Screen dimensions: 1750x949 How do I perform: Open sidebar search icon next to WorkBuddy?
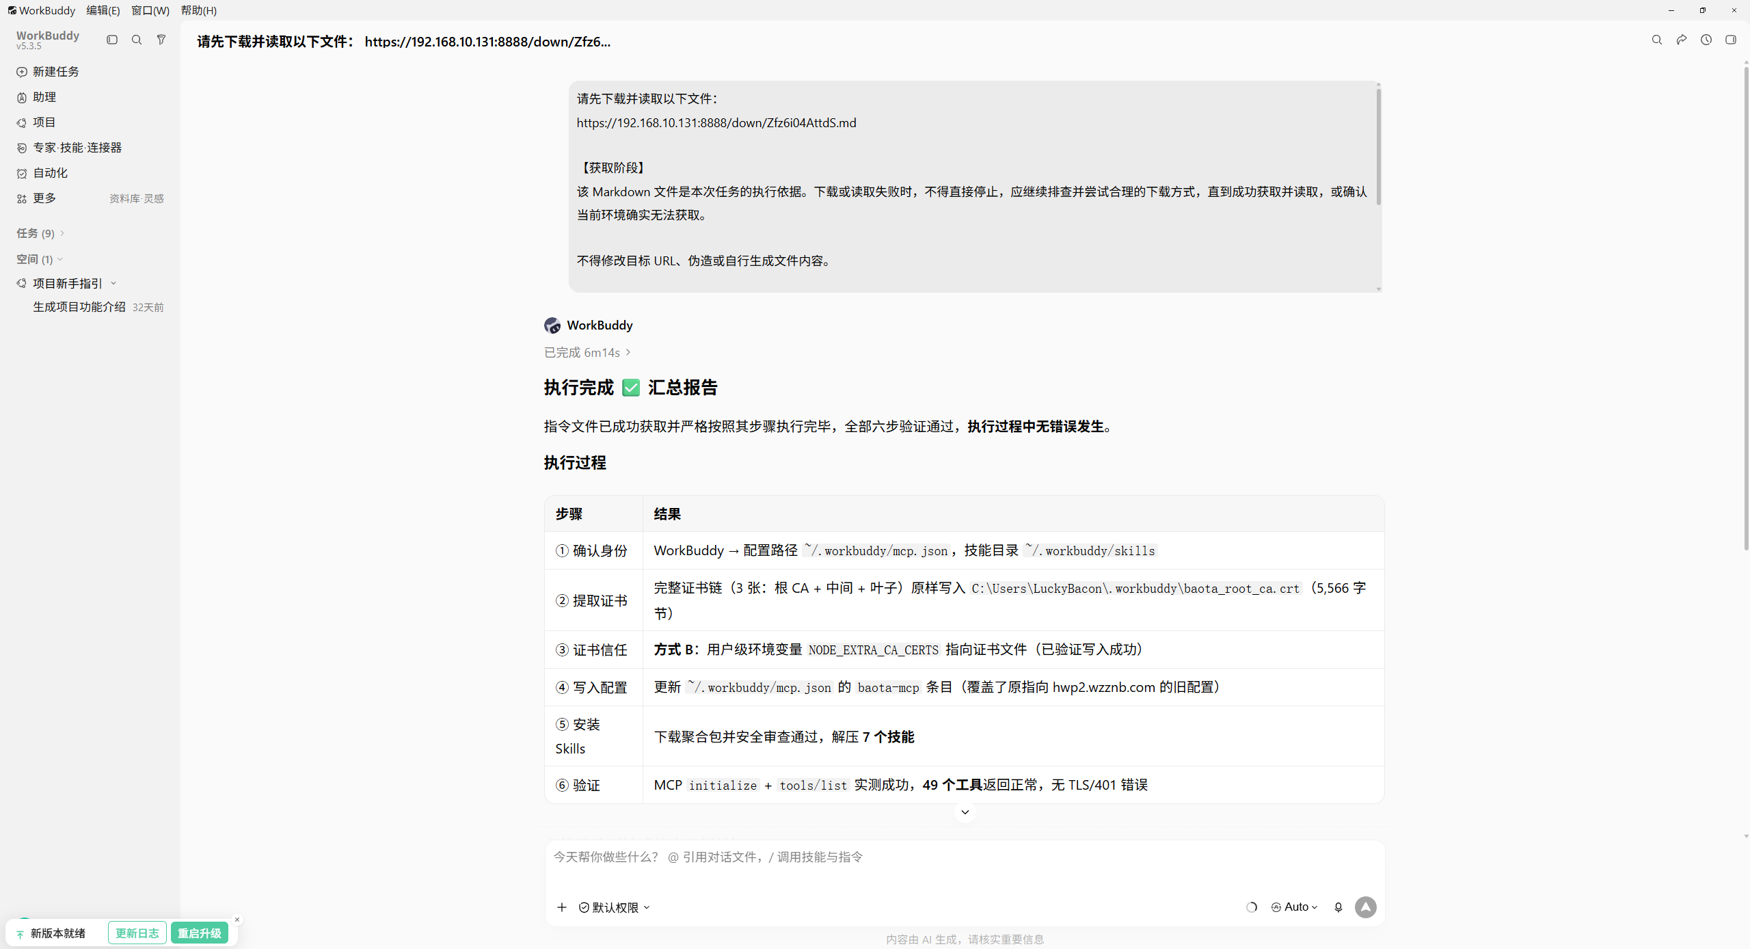tap(137, 40)
